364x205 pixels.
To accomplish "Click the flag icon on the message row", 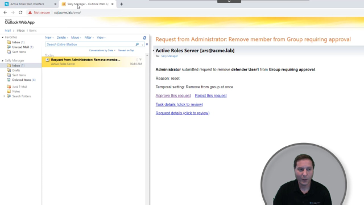I will [140, 60].
